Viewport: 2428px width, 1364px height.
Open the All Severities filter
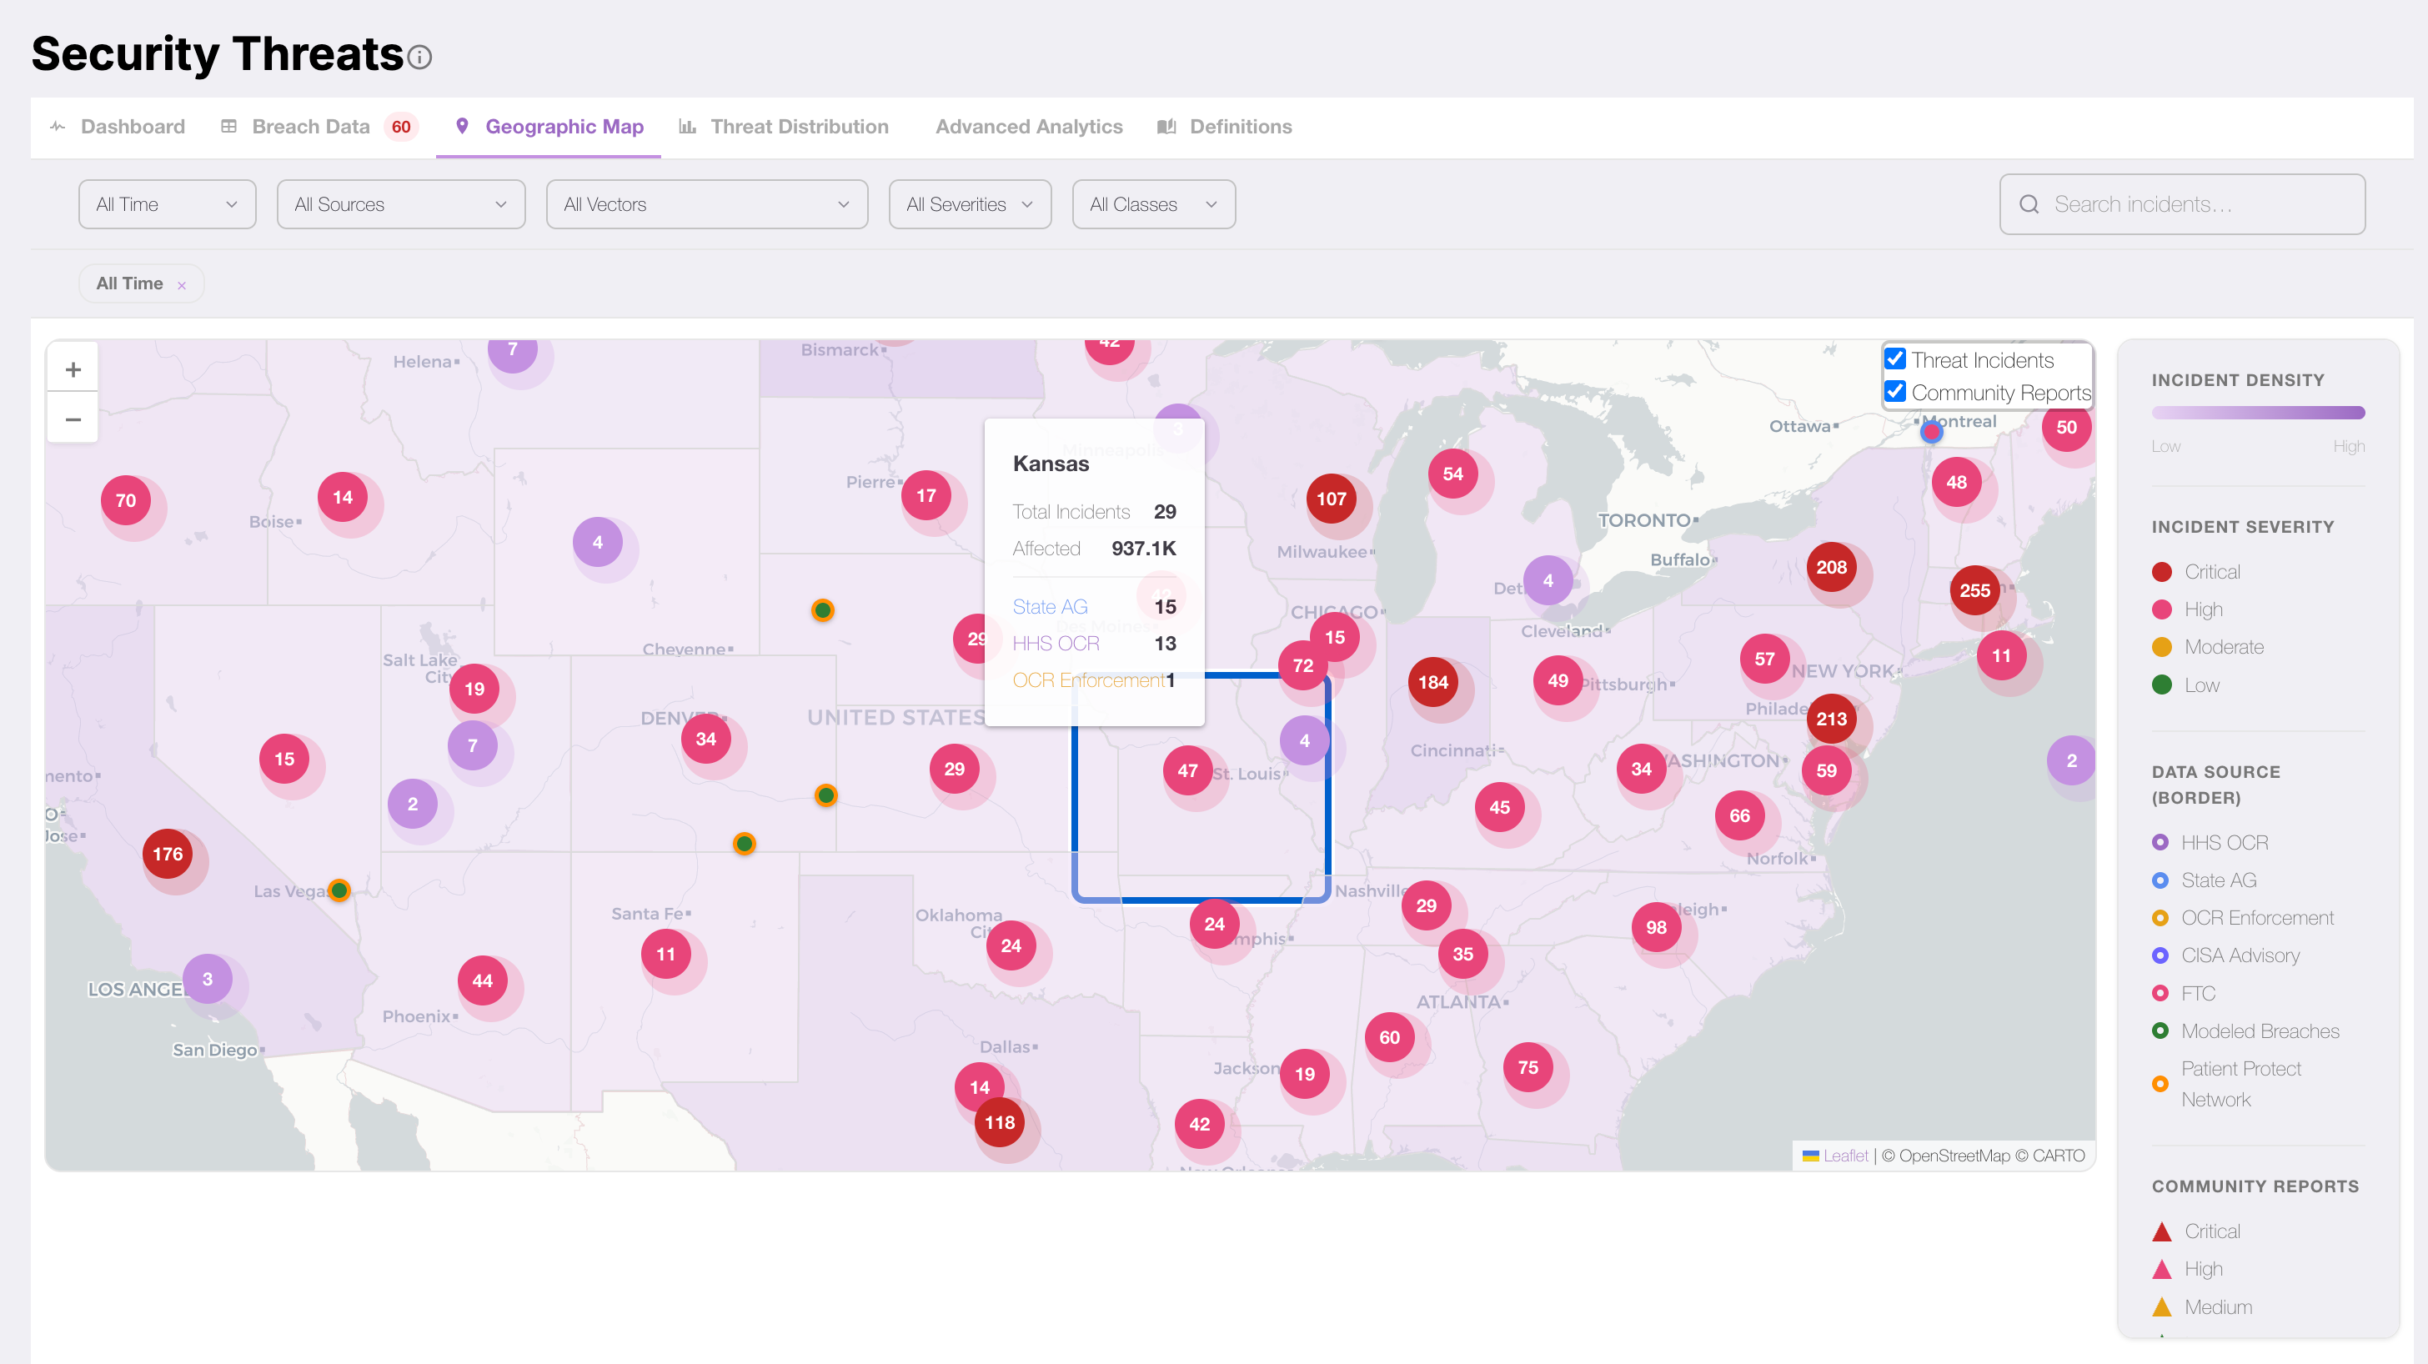click(969, 204)
